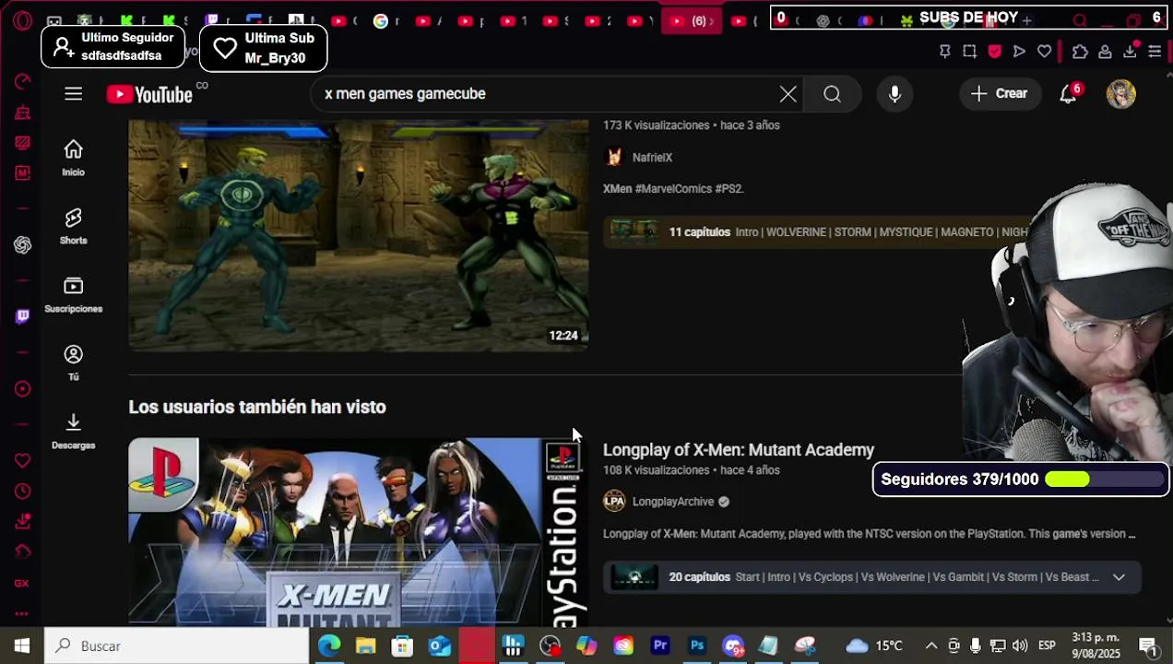Image resolution: width=1173 pixels, height=664 pixels.
Task: Open bookmarks heart in Opera sidebar
Action: 22,460
